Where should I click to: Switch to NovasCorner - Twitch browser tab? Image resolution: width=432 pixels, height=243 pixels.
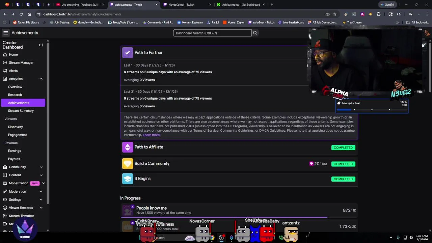click(x=187, y=5)
